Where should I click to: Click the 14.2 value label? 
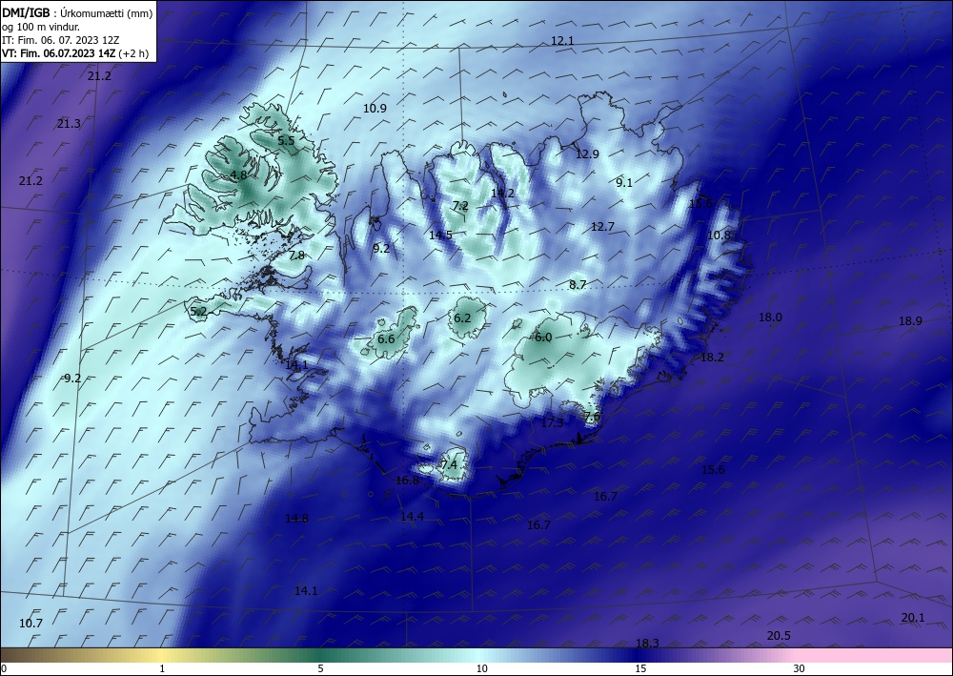[502, 194]
